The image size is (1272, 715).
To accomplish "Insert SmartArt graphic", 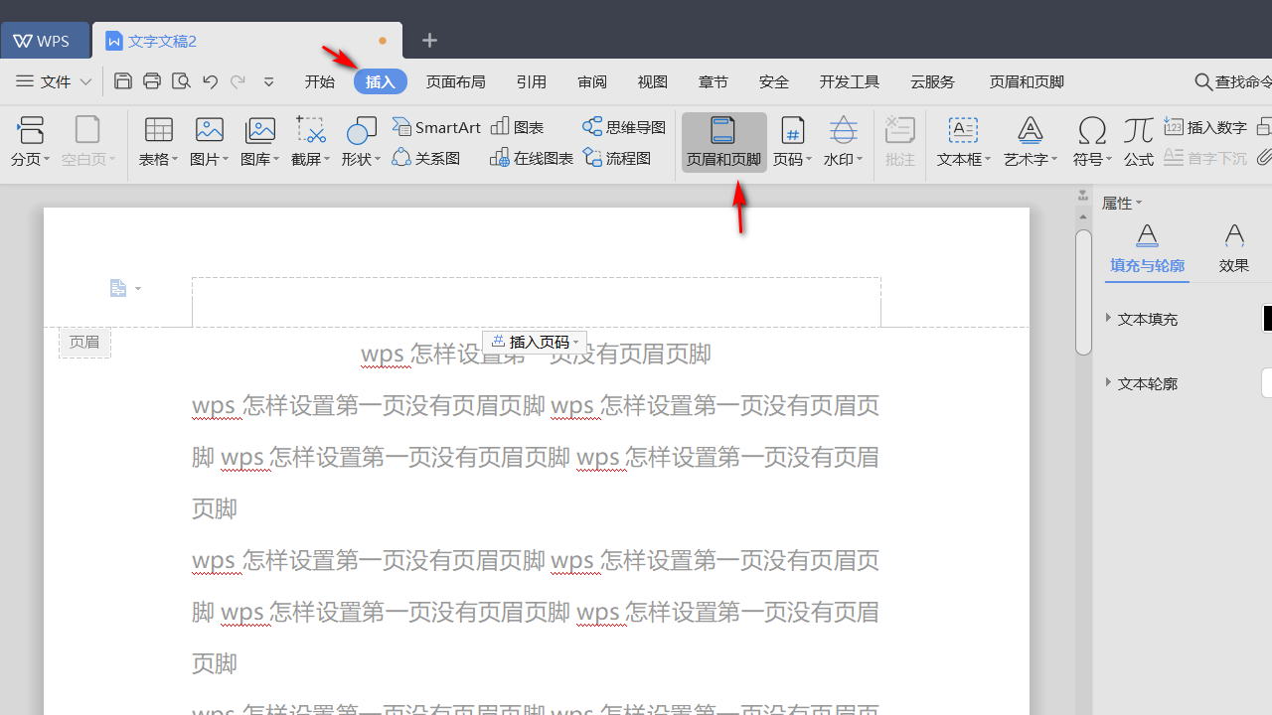I will pyautogui.click(x=437, y=127).
